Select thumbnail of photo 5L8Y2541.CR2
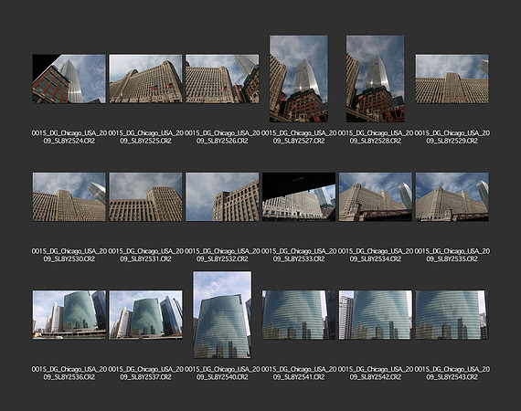 pos(299,315)
